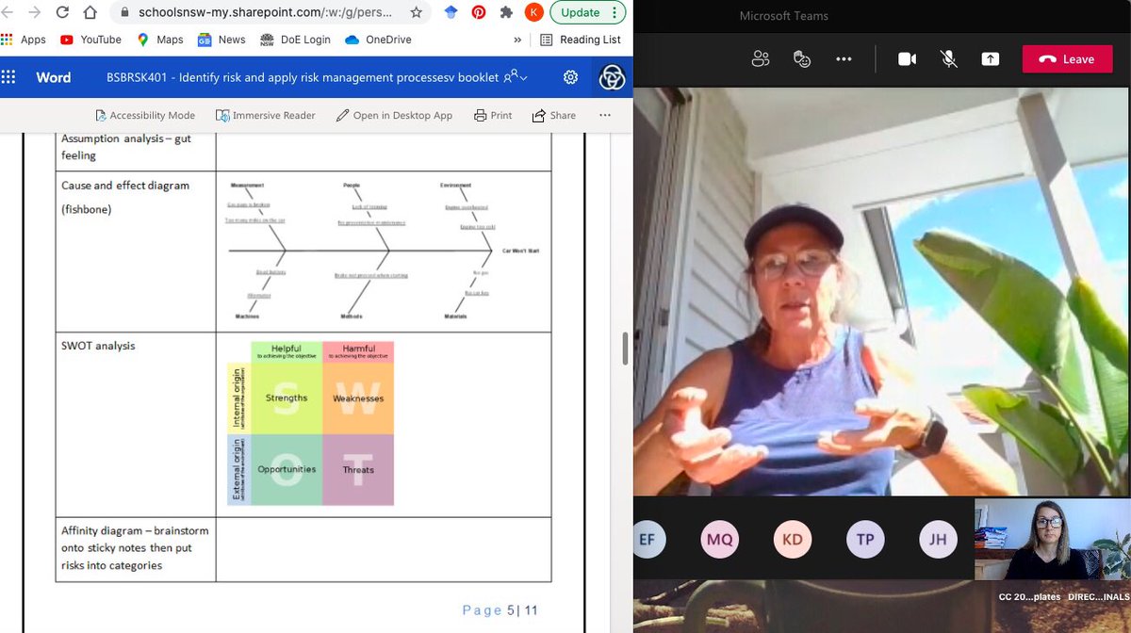
Task: Switch to Accessibility Mode
Action: [144, 115]
